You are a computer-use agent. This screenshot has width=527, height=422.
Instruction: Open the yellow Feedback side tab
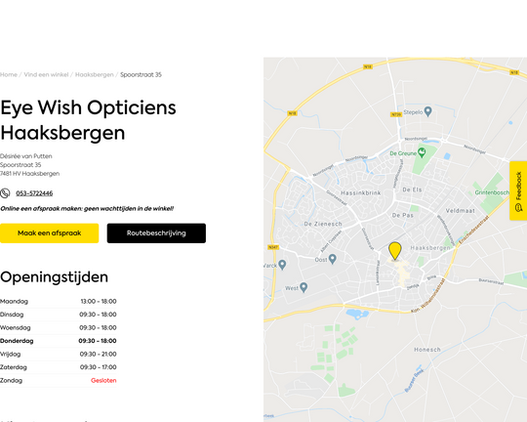tap(518, 190)
